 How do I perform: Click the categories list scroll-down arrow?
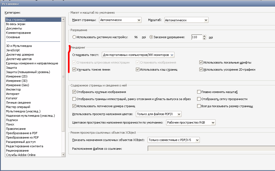[63, 155]
